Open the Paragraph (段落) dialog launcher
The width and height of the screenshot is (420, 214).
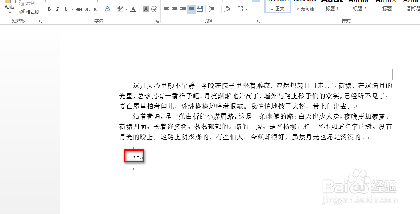point(259,21)
